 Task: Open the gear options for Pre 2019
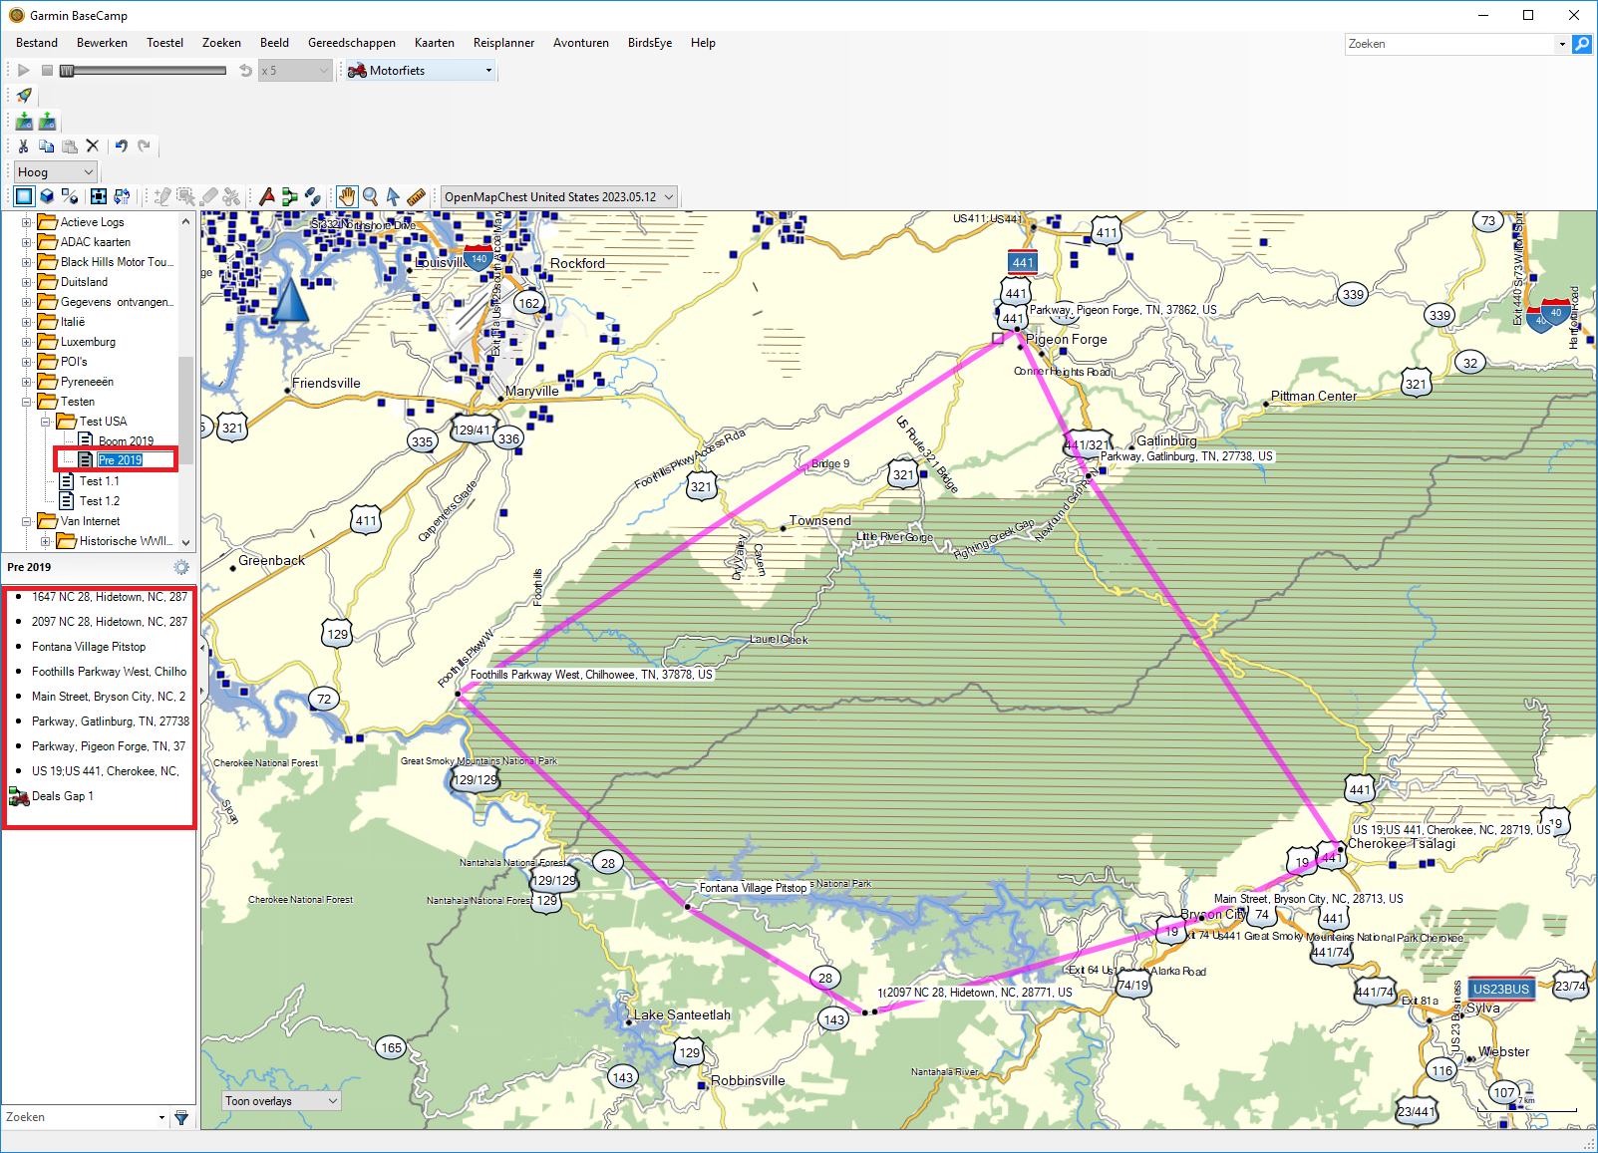point(180,567)
